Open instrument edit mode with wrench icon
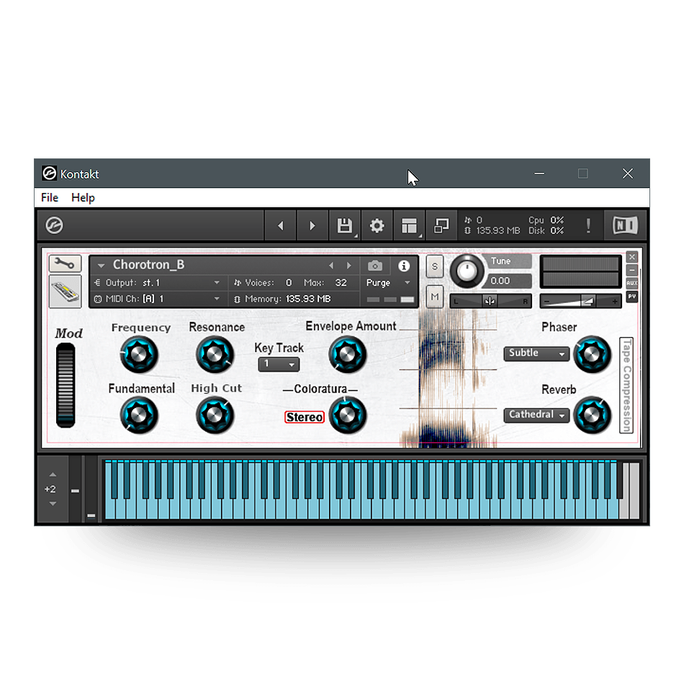Screen dimensions: 684x684 point(65,264)
